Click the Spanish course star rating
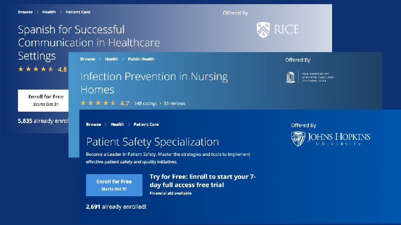The image size is (401, 225). point(36,69)
